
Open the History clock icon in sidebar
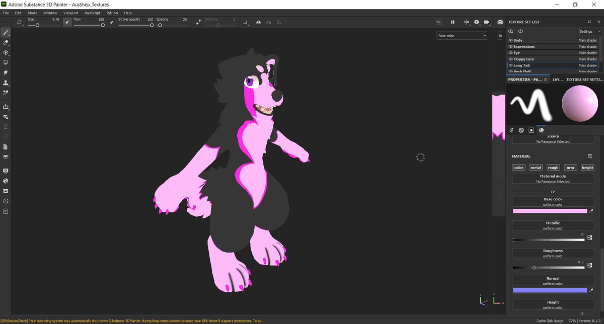point(6,201)
